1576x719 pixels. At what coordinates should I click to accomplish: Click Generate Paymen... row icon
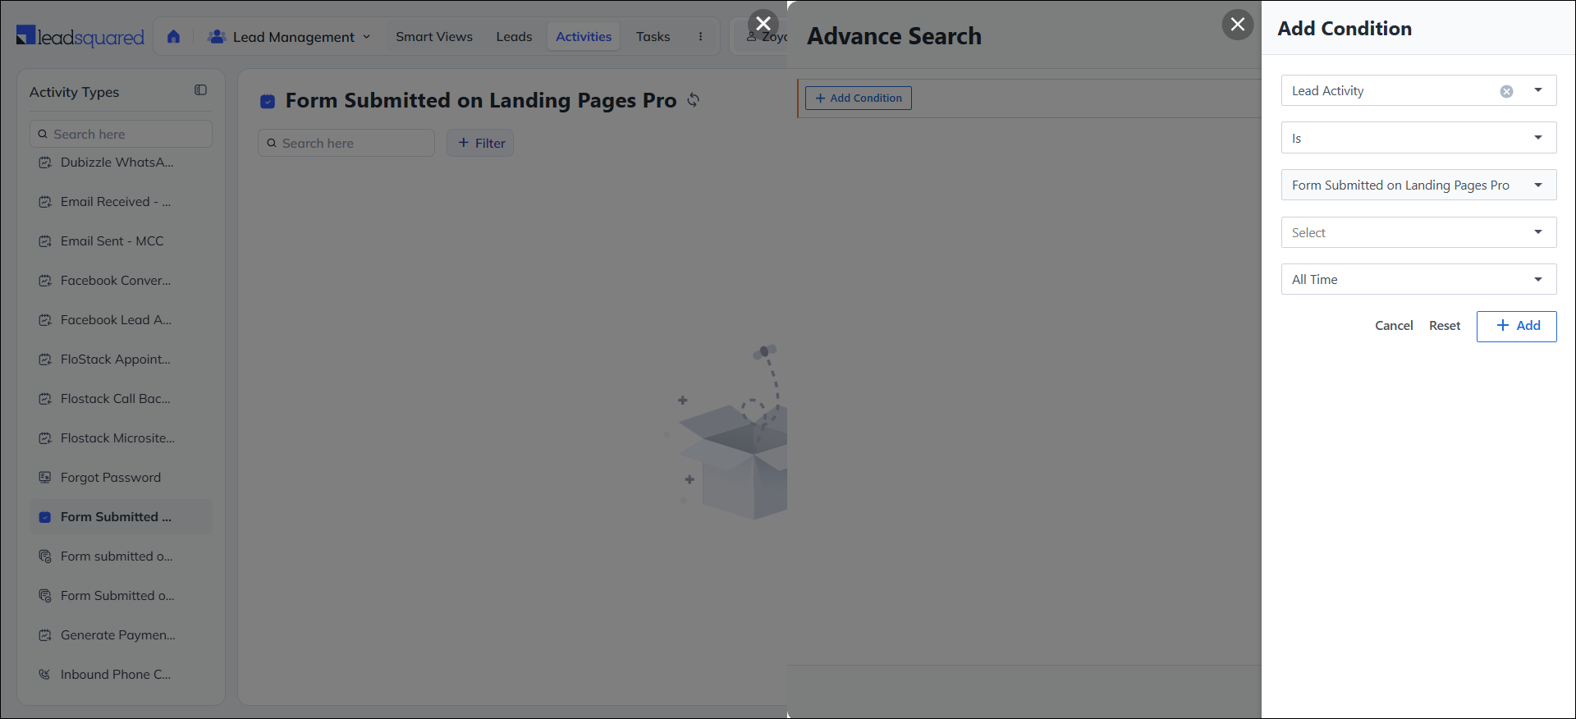click(45, 635)
